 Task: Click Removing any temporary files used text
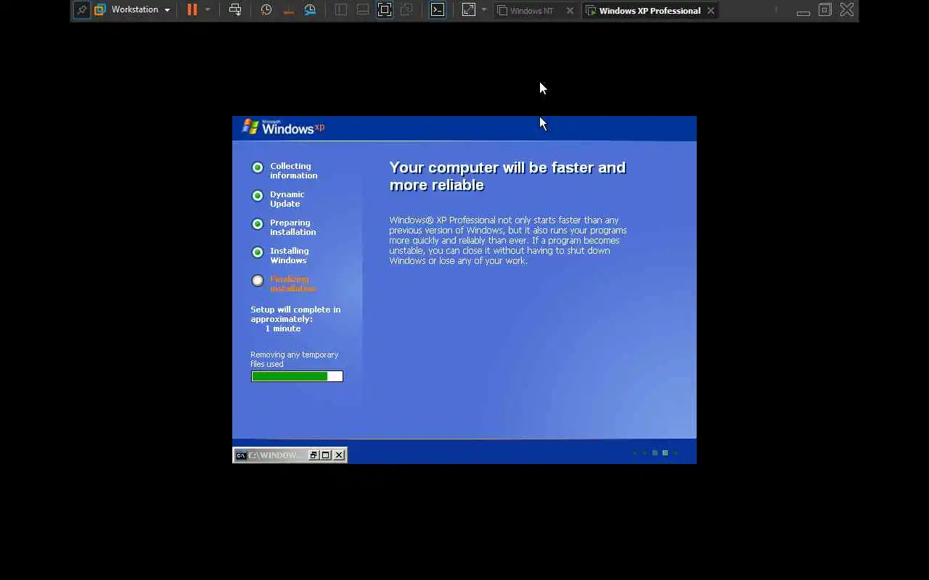click(294, 359)
